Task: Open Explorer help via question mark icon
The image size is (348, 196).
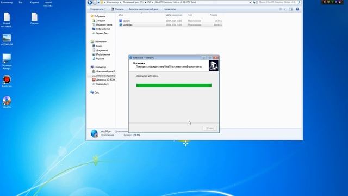Action: coord(297,9)
